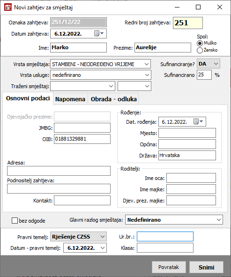Open the Pravni temelj dropdown
Screen dimensions: 231x277
click(78, 237)
